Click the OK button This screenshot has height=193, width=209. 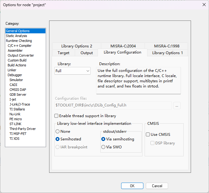pyautogui.click(x=132, y=186)
